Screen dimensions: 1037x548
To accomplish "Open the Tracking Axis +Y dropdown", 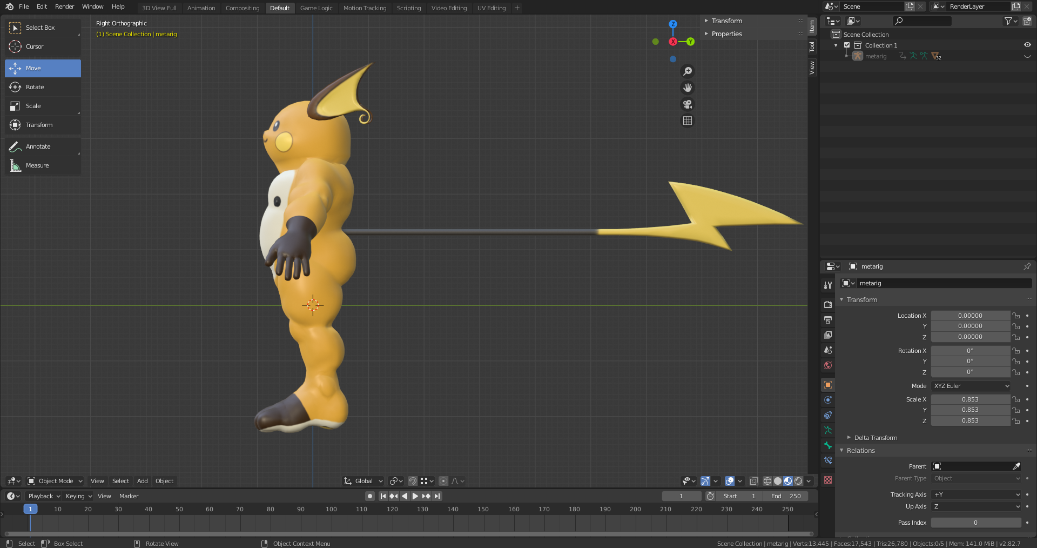I will [x=977, y=494].
